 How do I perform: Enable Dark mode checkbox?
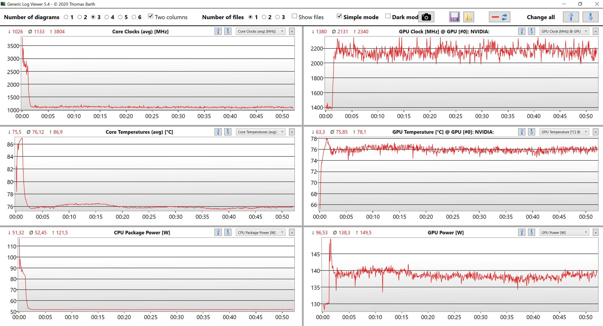(x=388, y=16)
